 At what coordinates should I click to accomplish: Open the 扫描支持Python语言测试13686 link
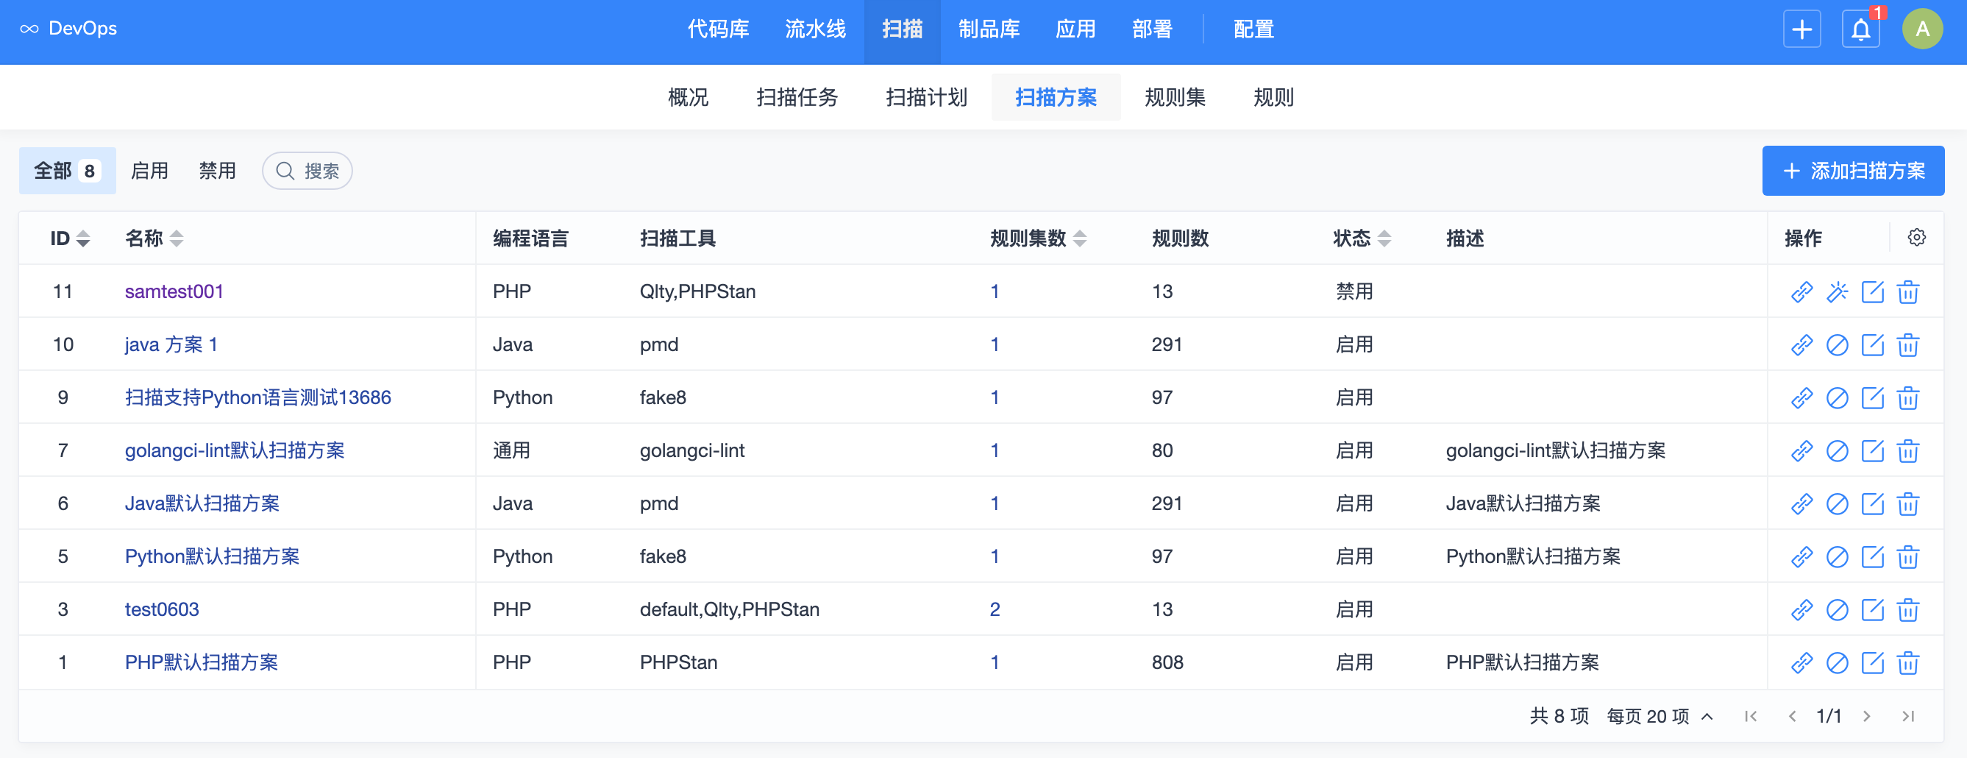tap(257, 397)
